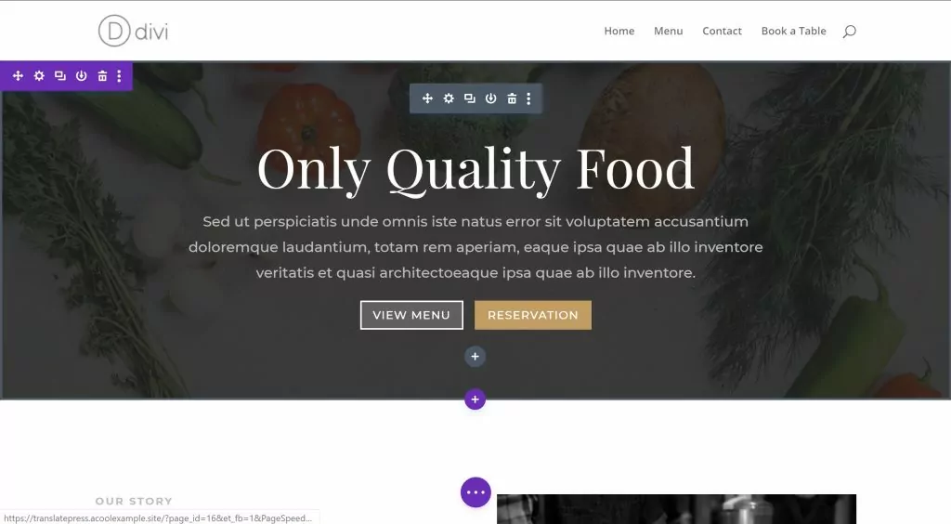
Task: Open the Home menu item
Action: click(619, 31)
